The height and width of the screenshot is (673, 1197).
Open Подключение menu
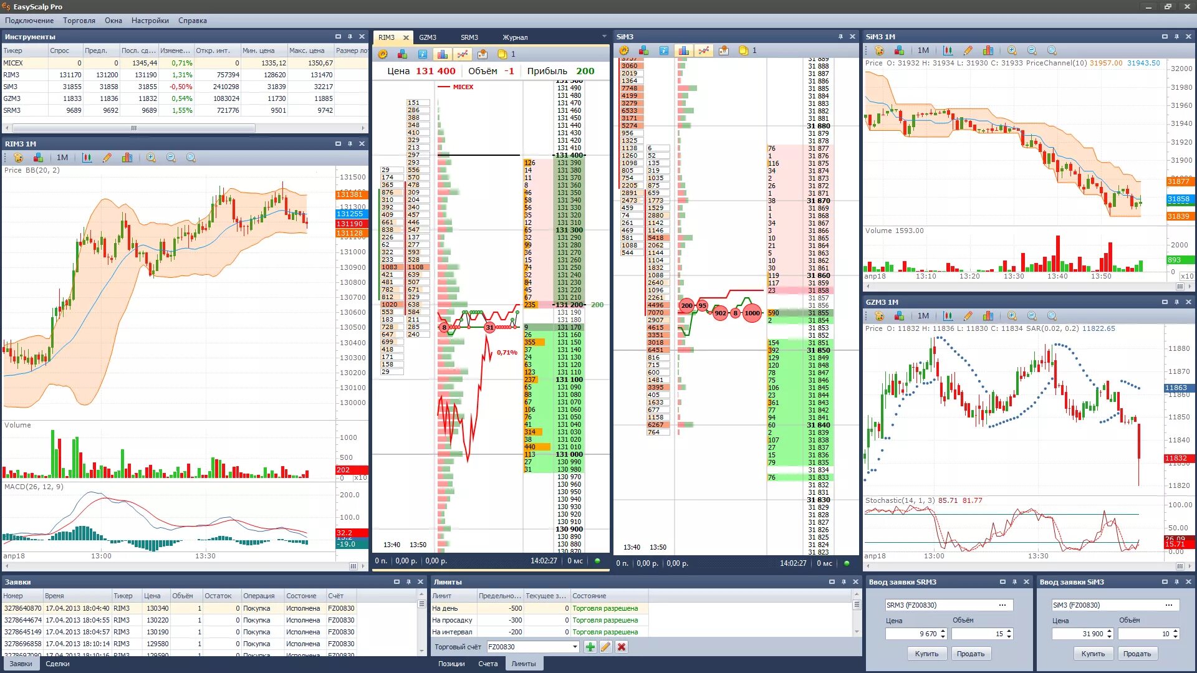pyautogui.click(x=29, y=21)
